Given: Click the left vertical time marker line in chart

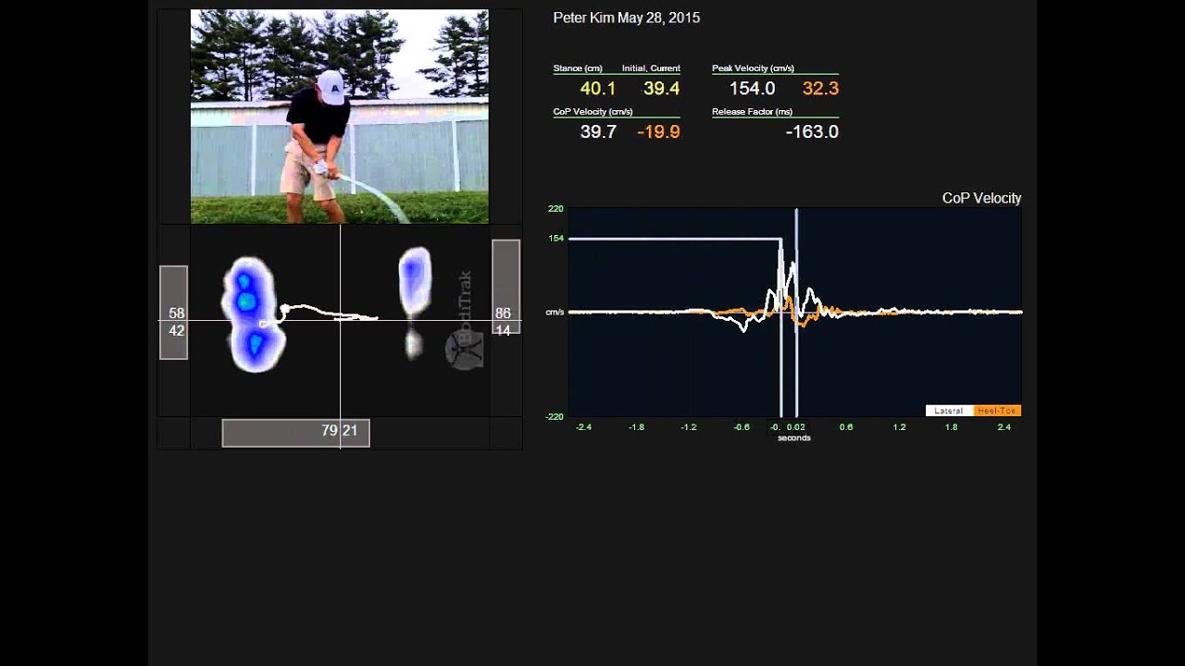Looking at the screenshot, I should (781, 328).
